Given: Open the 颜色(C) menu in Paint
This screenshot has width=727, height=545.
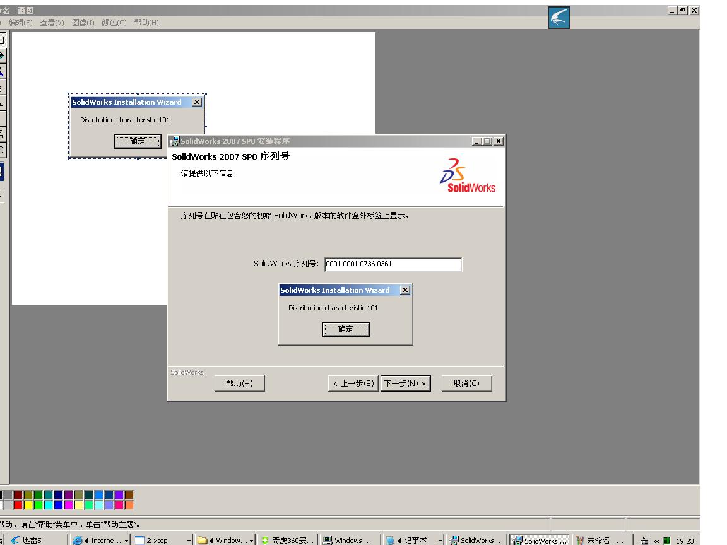Looking at the screenshot, I should point(114,22).
